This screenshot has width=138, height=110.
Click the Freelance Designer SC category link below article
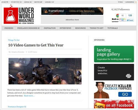(17, 107)
